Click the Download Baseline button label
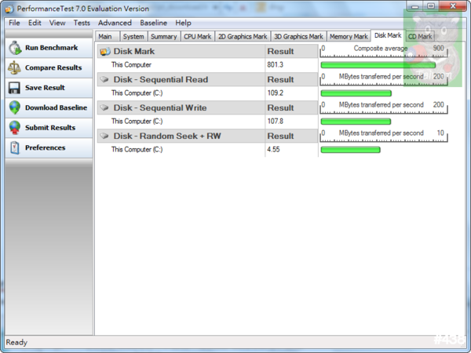The width and height of the screenshot is (471, 353). (x=57, y=107)
